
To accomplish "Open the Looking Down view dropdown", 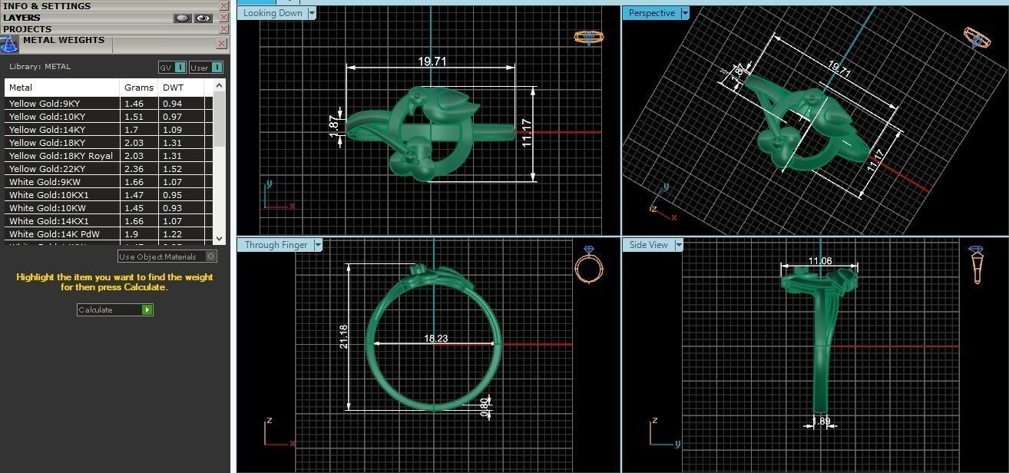I will (x=312, y=13).
